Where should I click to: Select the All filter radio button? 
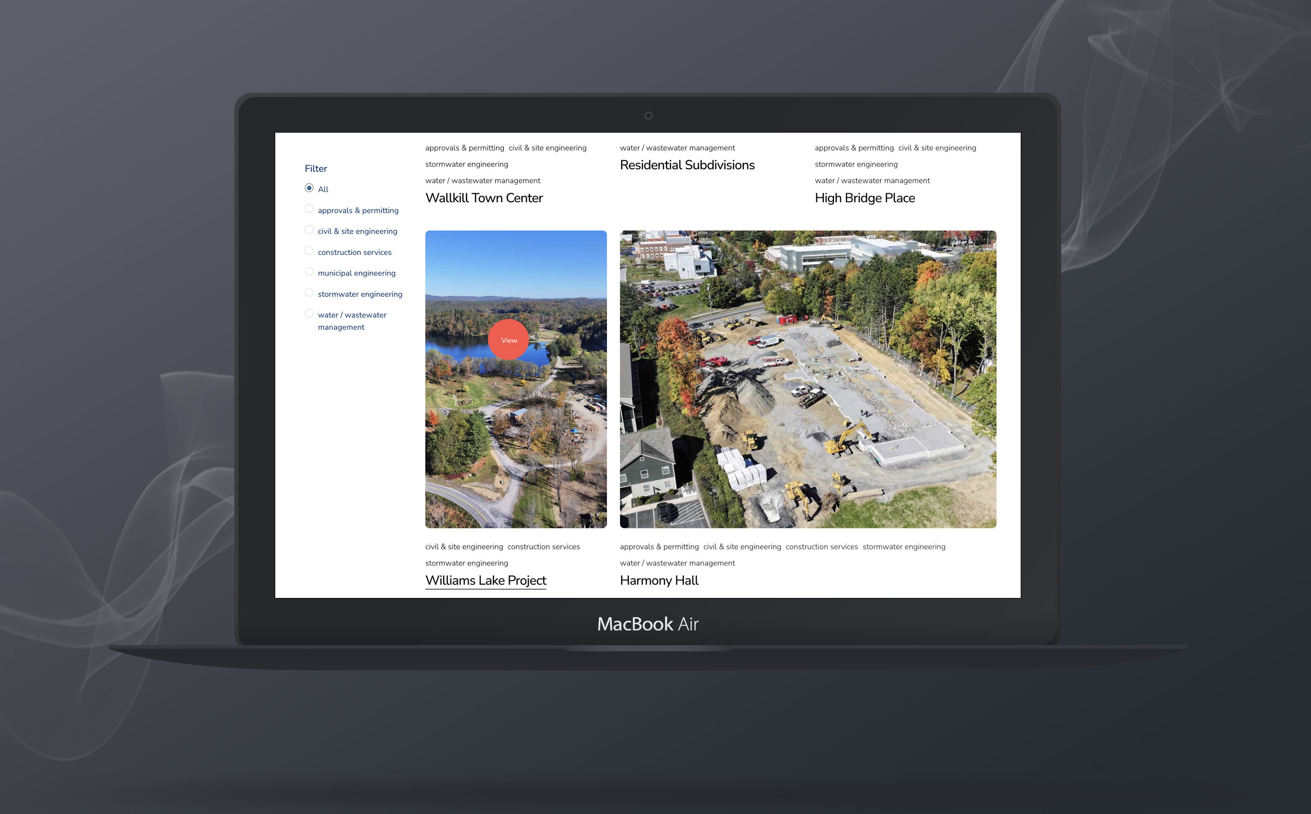pos(309,188)
